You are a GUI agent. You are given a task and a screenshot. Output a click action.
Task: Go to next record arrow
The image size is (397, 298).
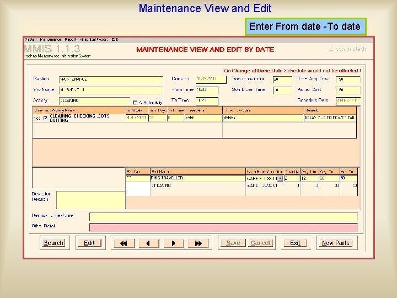point(174,243)
